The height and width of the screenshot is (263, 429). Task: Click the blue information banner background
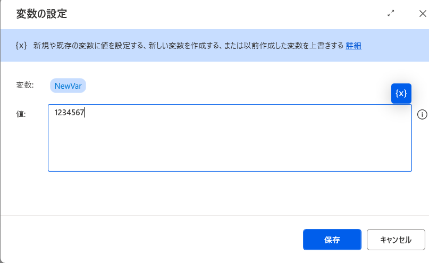[215, 55]
